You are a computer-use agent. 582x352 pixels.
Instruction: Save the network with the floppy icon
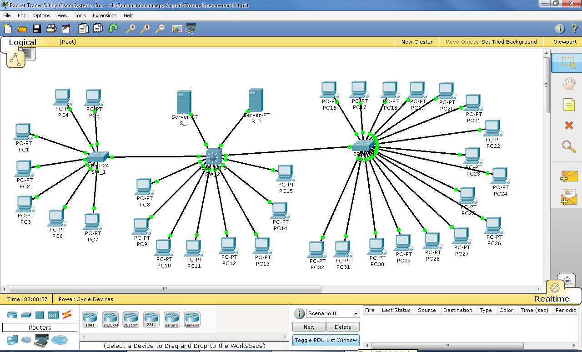pyautogui.click(x=37, y=29)
